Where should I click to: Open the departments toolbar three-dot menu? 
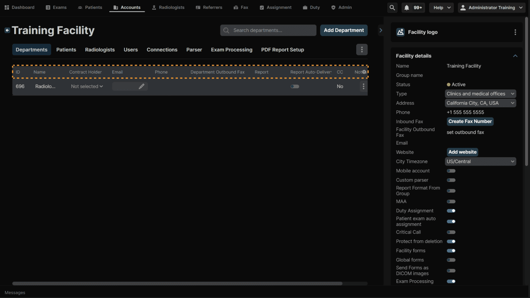tap(362, 50)
